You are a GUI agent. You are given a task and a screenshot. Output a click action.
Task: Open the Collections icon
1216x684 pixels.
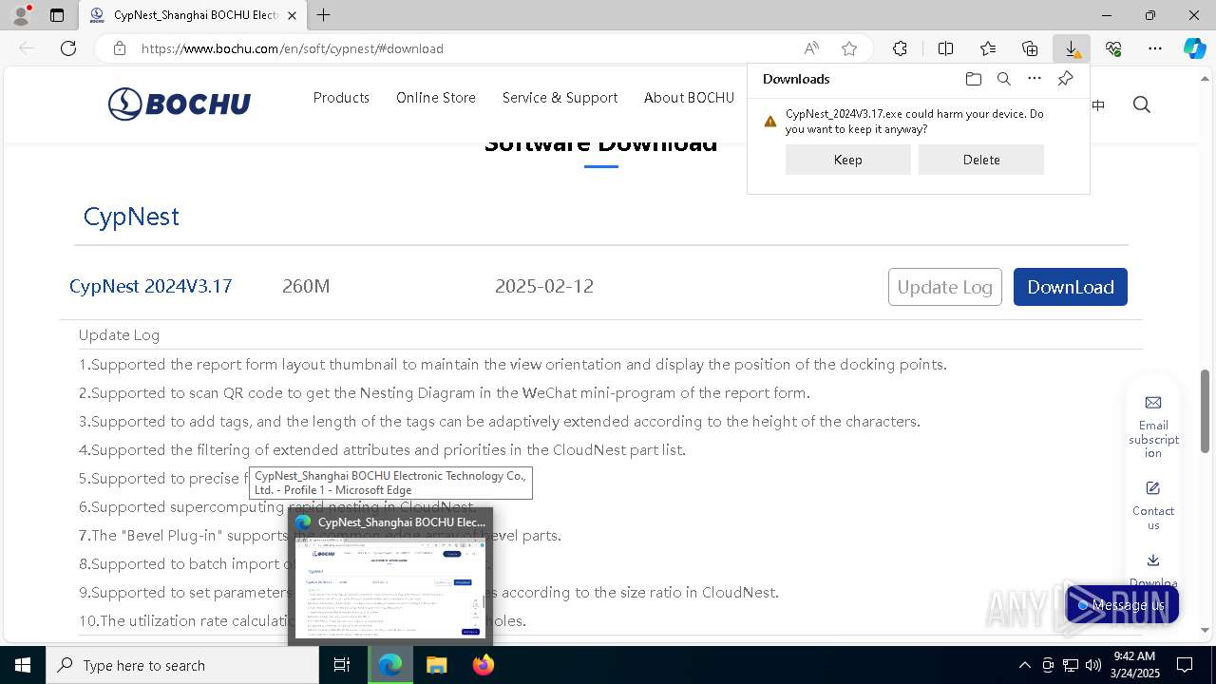1030,48
